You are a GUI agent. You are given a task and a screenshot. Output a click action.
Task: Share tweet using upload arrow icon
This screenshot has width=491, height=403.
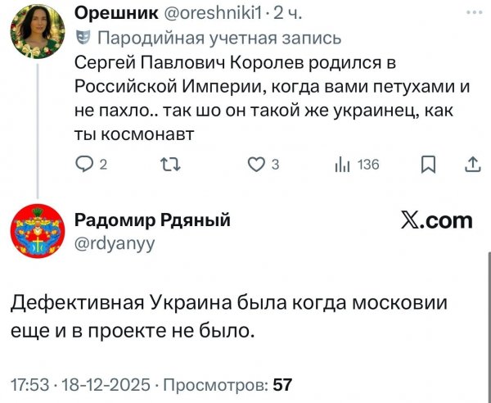(472, 165)
